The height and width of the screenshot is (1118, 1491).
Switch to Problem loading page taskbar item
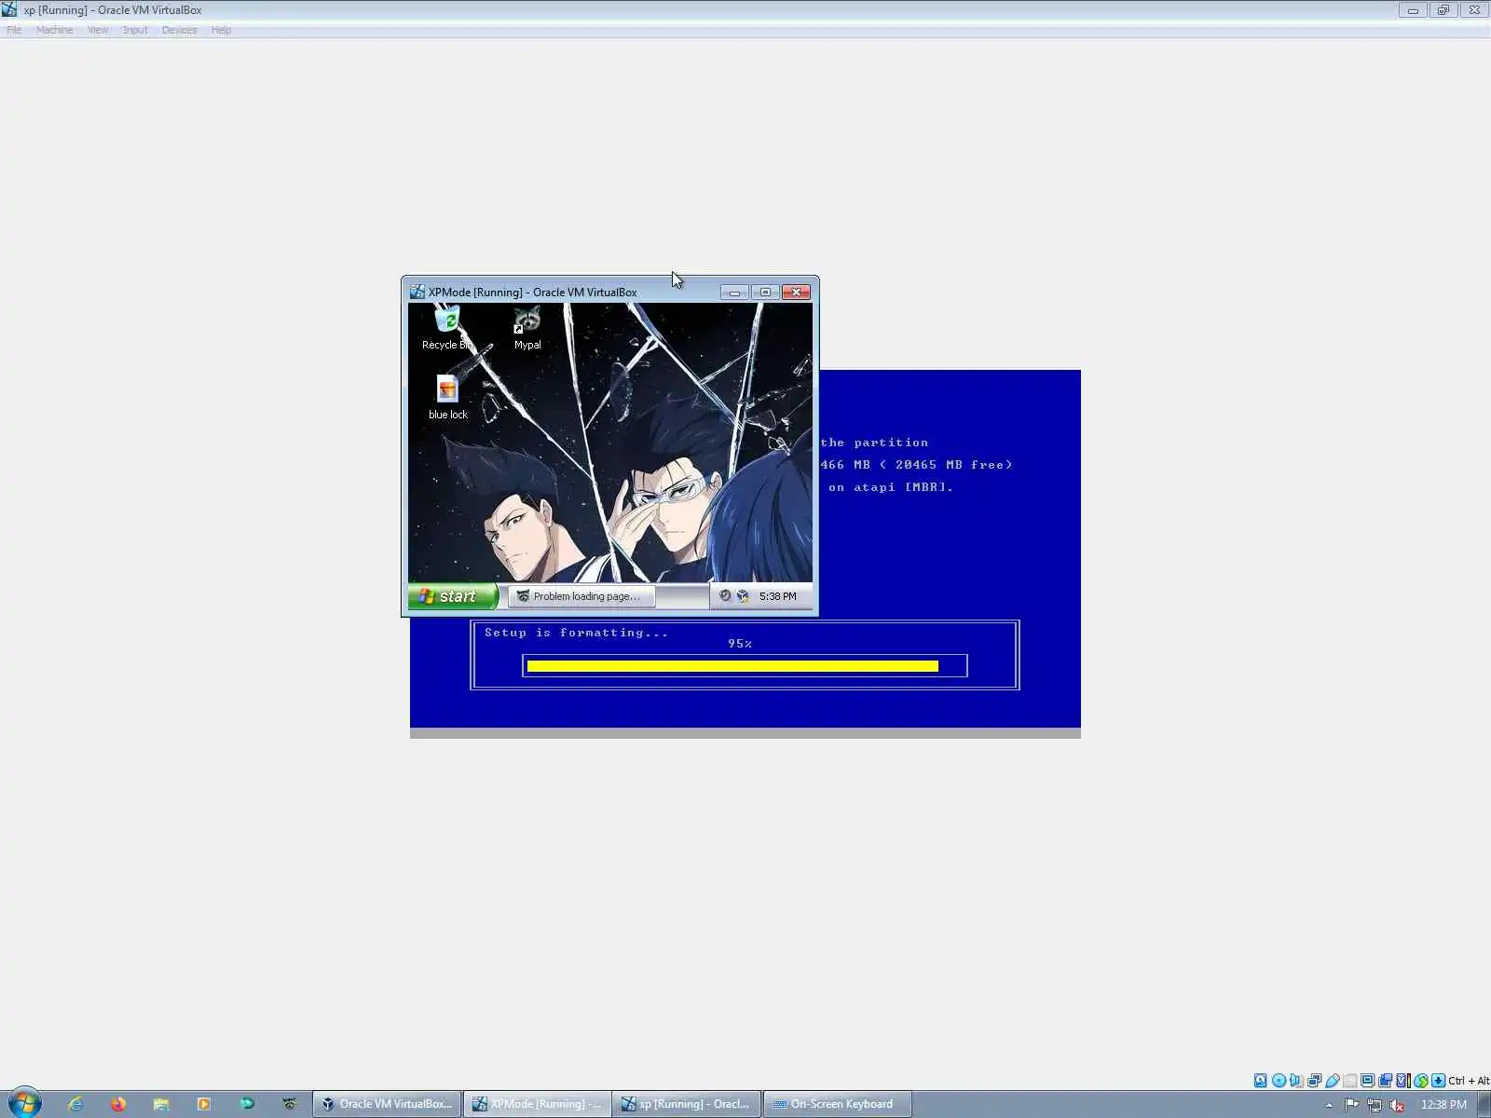(x=581, y=596)
